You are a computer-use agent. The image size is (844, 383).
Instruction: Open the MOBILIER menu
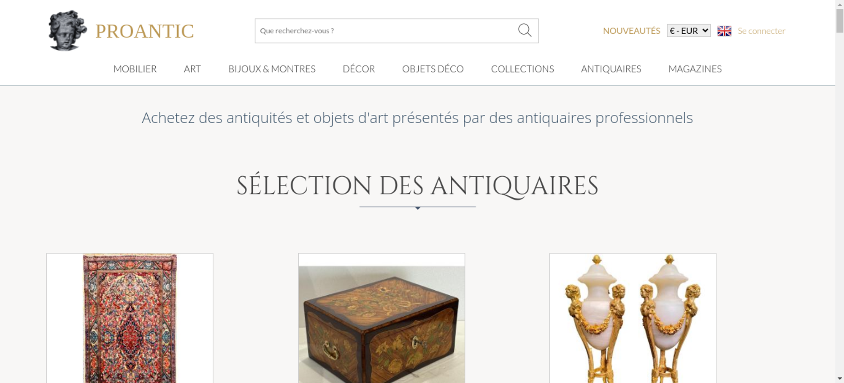click(135, 69)
